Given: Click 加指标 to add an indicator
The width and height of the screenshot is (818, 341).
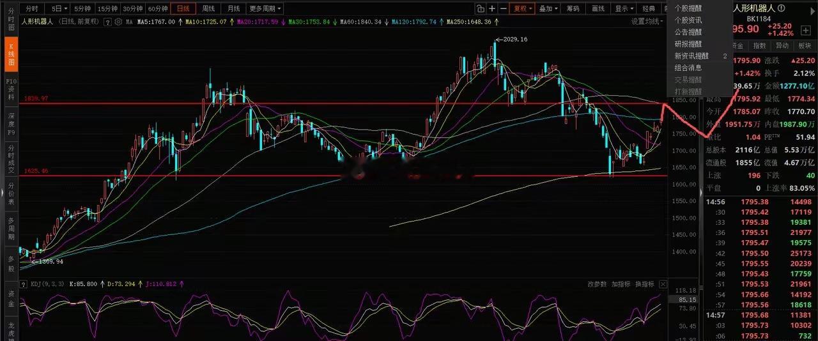Looking at the screenshot, I should pyautogui.click(x=621, y=284).
